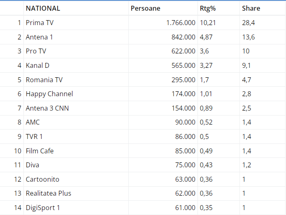Select the Antena 1 channel cell
This screenshot has height=215, width=286.
point(39,37)
